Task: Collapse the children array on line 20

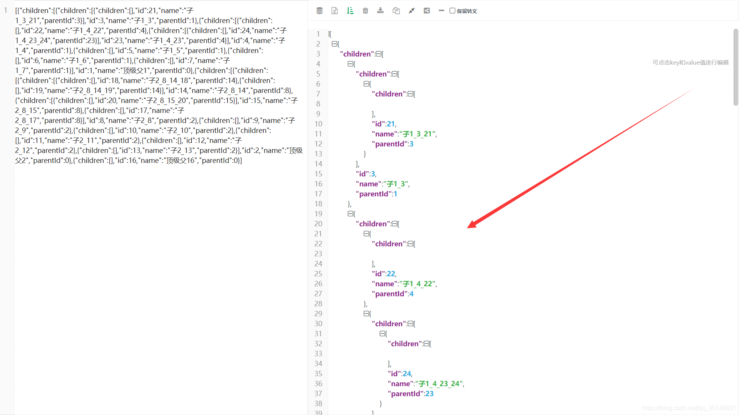Action: [394, 224]
